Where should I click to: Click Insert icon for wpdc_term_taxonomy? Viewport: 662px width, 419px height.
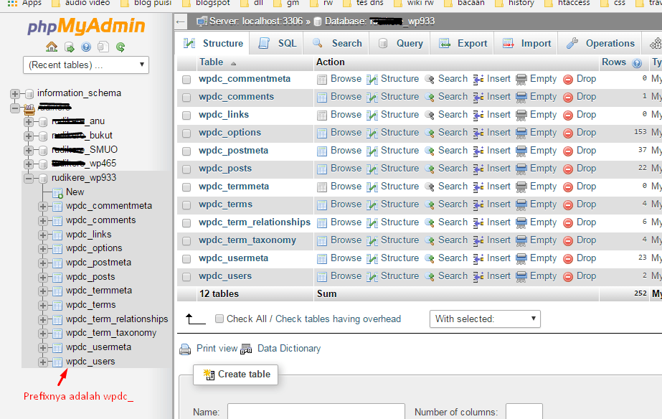tap(478, 241)
